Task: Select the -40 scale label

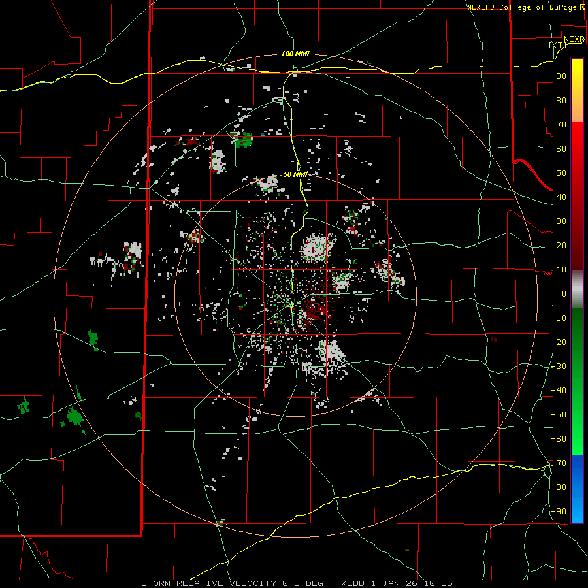Action: [559, 391]
